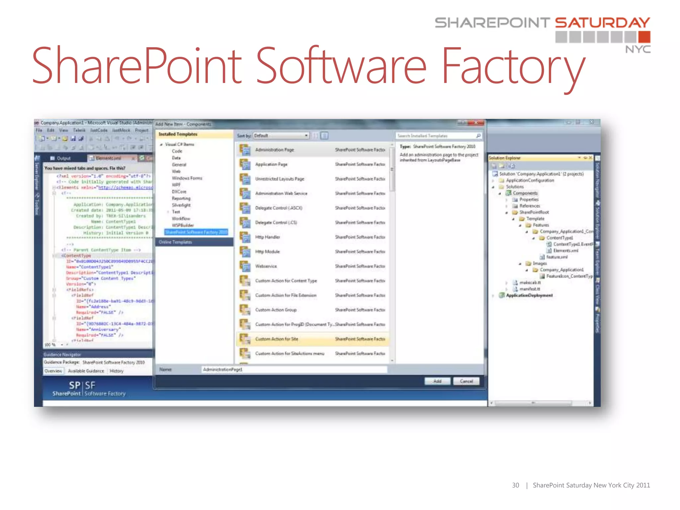Select Delegate Control (.ASCX) template icon

click(245, 208)
